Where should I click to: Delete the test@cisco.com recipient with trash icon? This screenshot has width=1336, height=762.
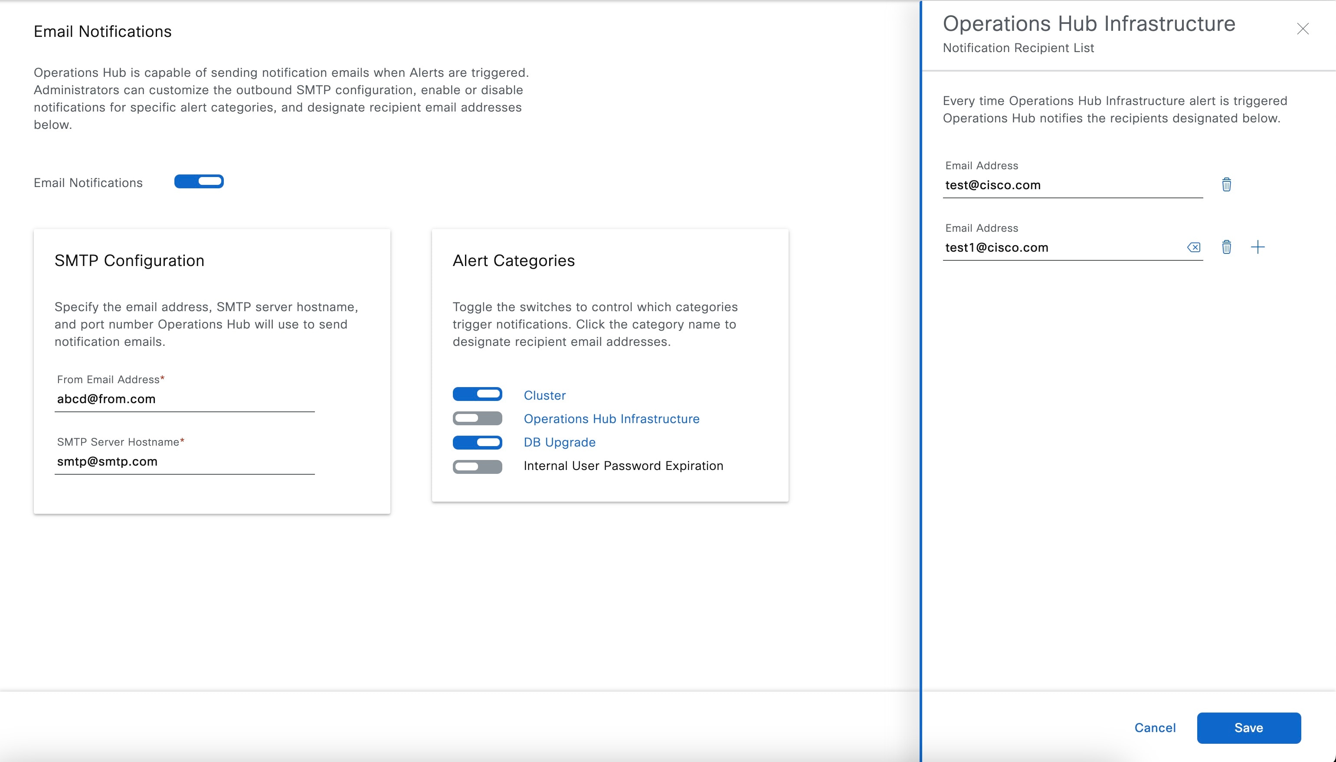[x=1226, y=184]
